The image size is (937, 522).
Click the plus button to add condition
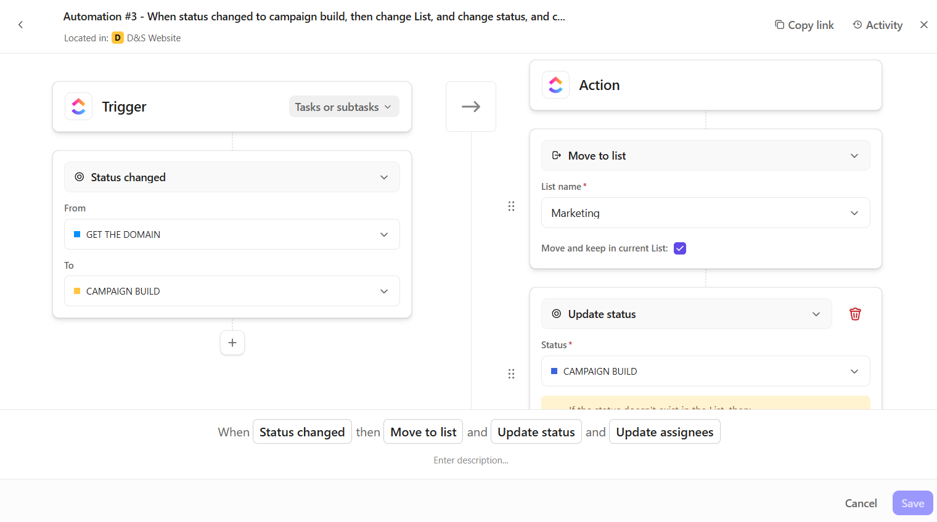(232, 343)
